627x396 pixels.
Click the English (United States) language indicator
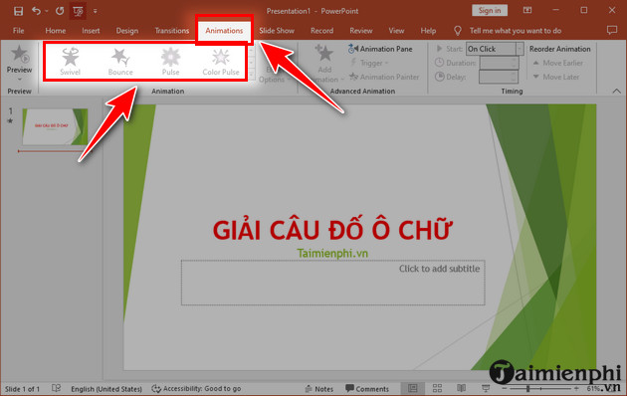pyautogui.click(x=106, y=389)
